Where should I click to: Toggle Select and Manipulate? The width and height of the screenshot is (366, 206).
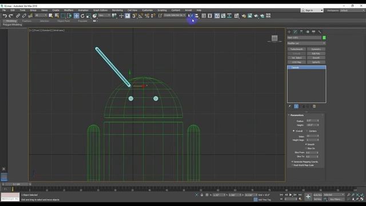(121, 15)
